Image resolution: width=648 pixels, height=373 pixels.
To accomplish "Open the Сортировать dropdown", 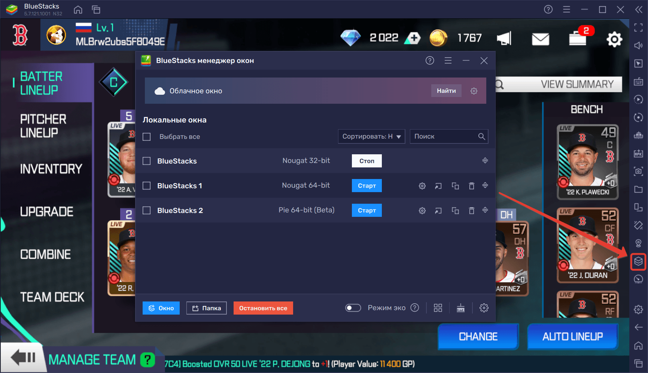I will pyautogui.click(x=371, y=136).
